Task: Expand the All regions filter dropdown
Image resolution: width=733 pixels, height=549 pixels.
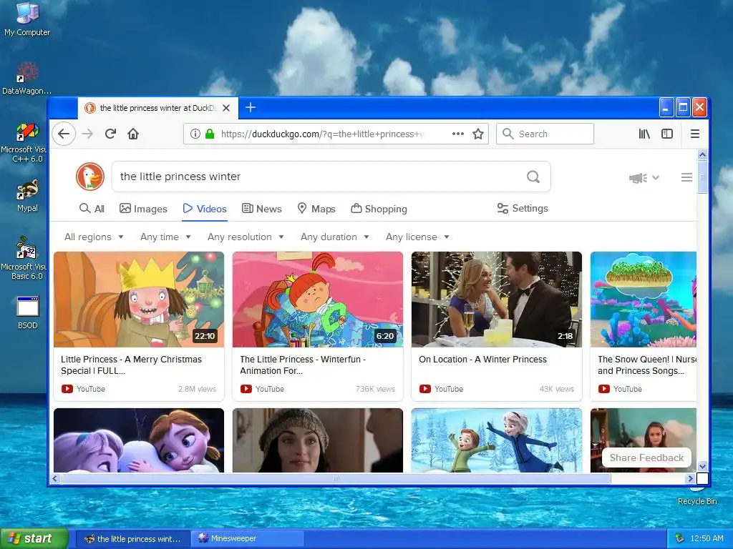Action: coord(94,237)
